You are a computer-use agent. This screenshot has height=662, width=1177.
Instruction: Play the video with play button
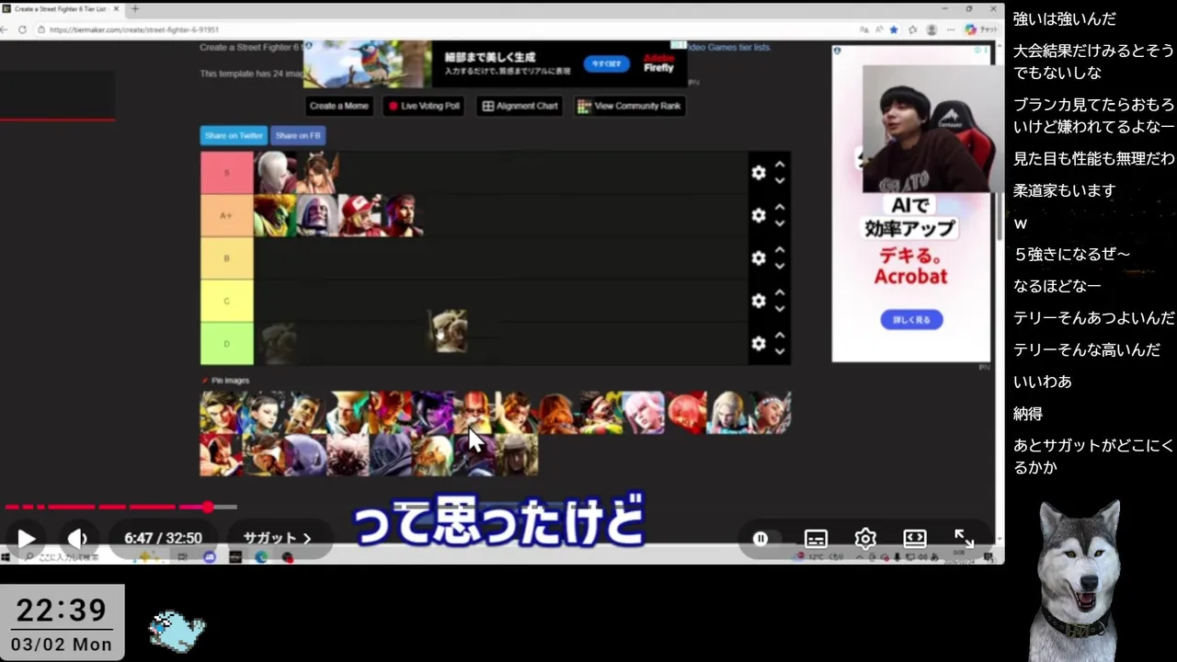point(27,539)
